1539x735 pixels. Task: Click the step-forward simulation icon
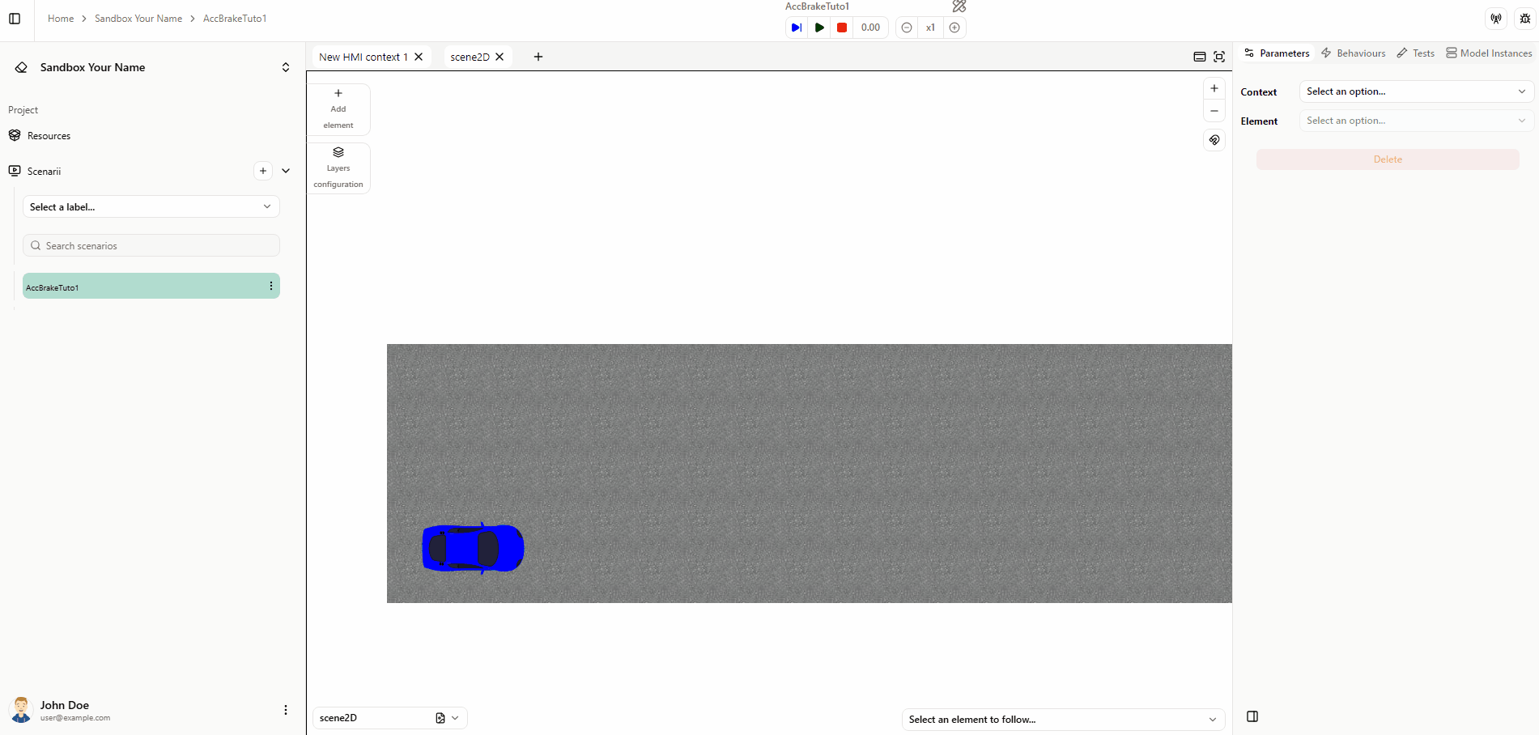[x=796, y=28]
